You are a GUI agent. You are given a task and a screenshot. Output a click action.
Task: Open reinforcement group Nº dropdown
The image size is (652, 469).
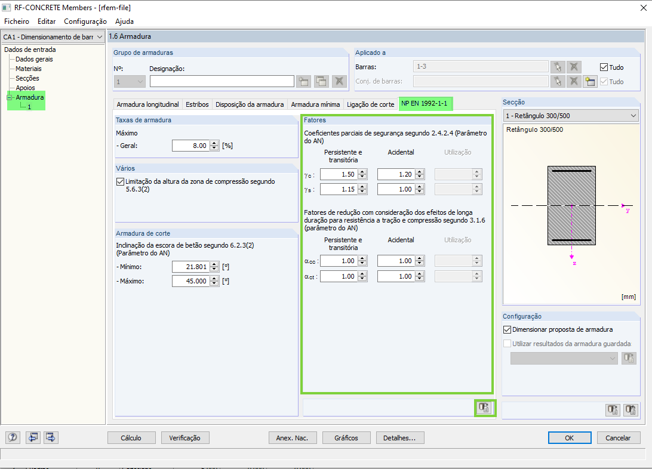130,81
